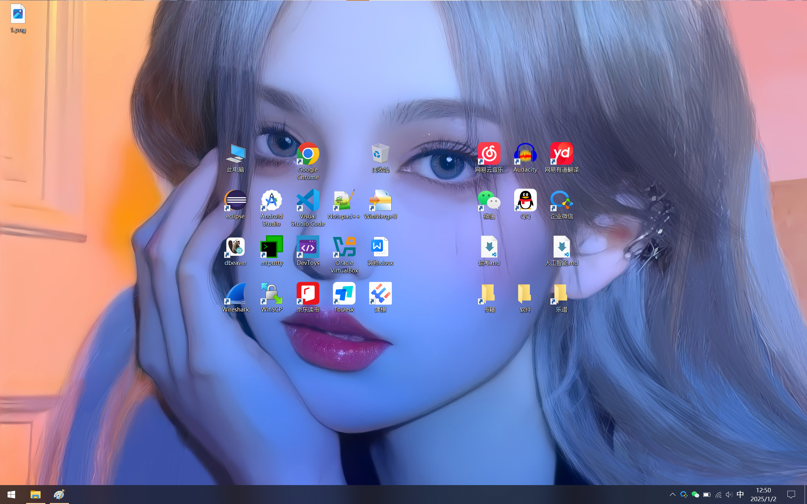Open File Explorer from the taskbar
Image resolution: width=807 pixels, height=504 pixels.
(x=36, y=495)
